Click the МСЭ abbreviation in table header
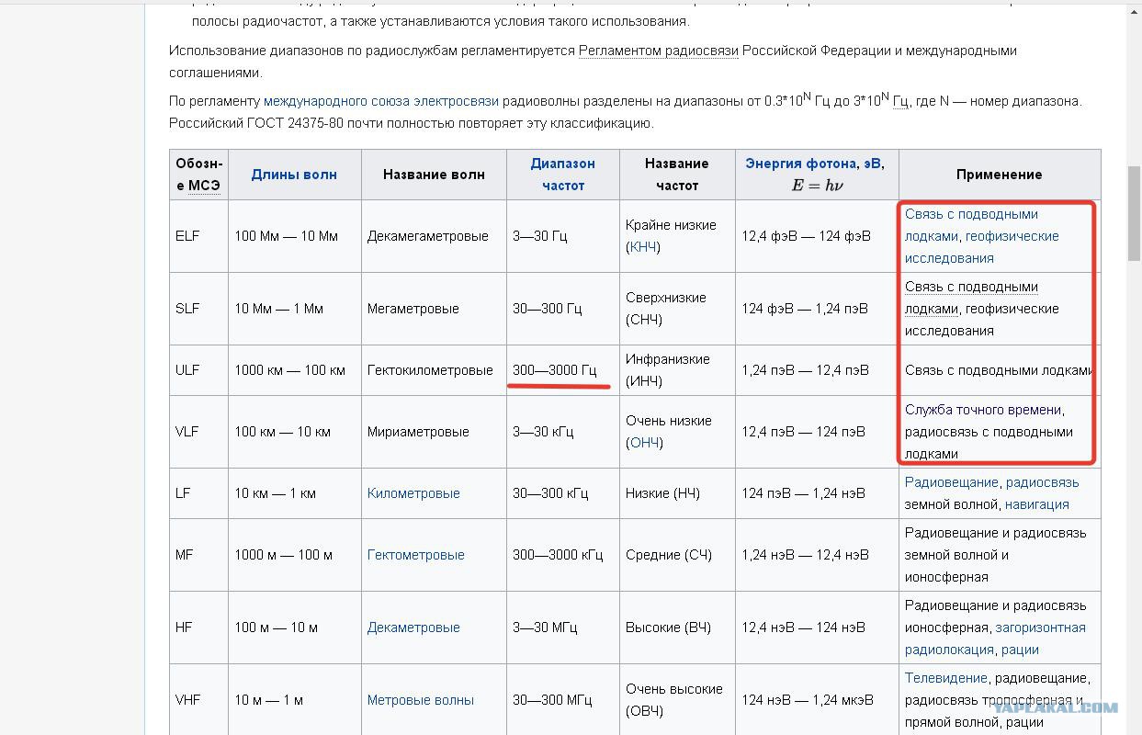The height and width of the screenshot is (735, 1142). 204,186
